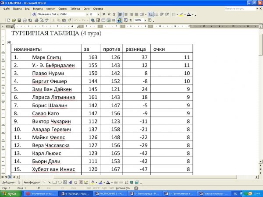Image resolution: width=263 pixels, height=197 pixels.
Task: Click the font color A button
Action: (189, 14)
